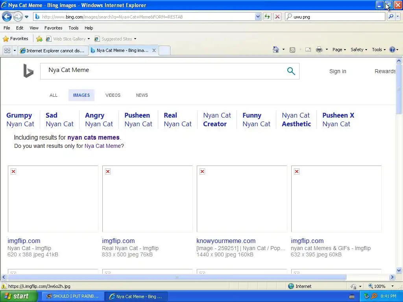Open the zoom level 100% dropdown

point(392,286)
